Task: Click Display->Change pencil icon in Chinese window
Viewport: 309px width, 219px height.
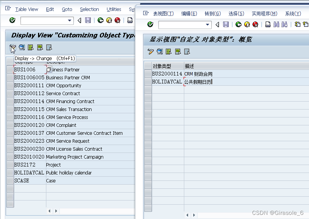Action: pos(151,52)
